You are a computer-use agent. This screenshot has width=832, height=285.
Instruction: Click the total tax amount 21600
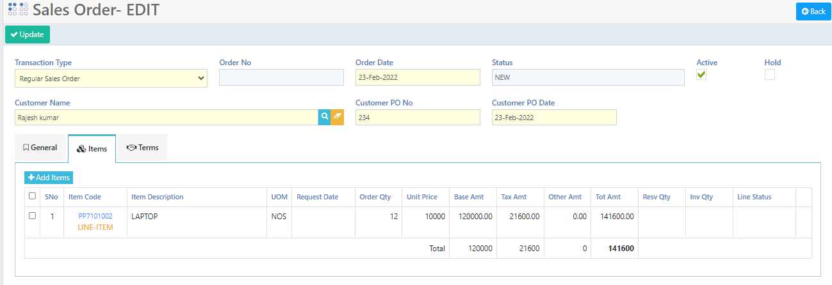click(x=529, y=248)
